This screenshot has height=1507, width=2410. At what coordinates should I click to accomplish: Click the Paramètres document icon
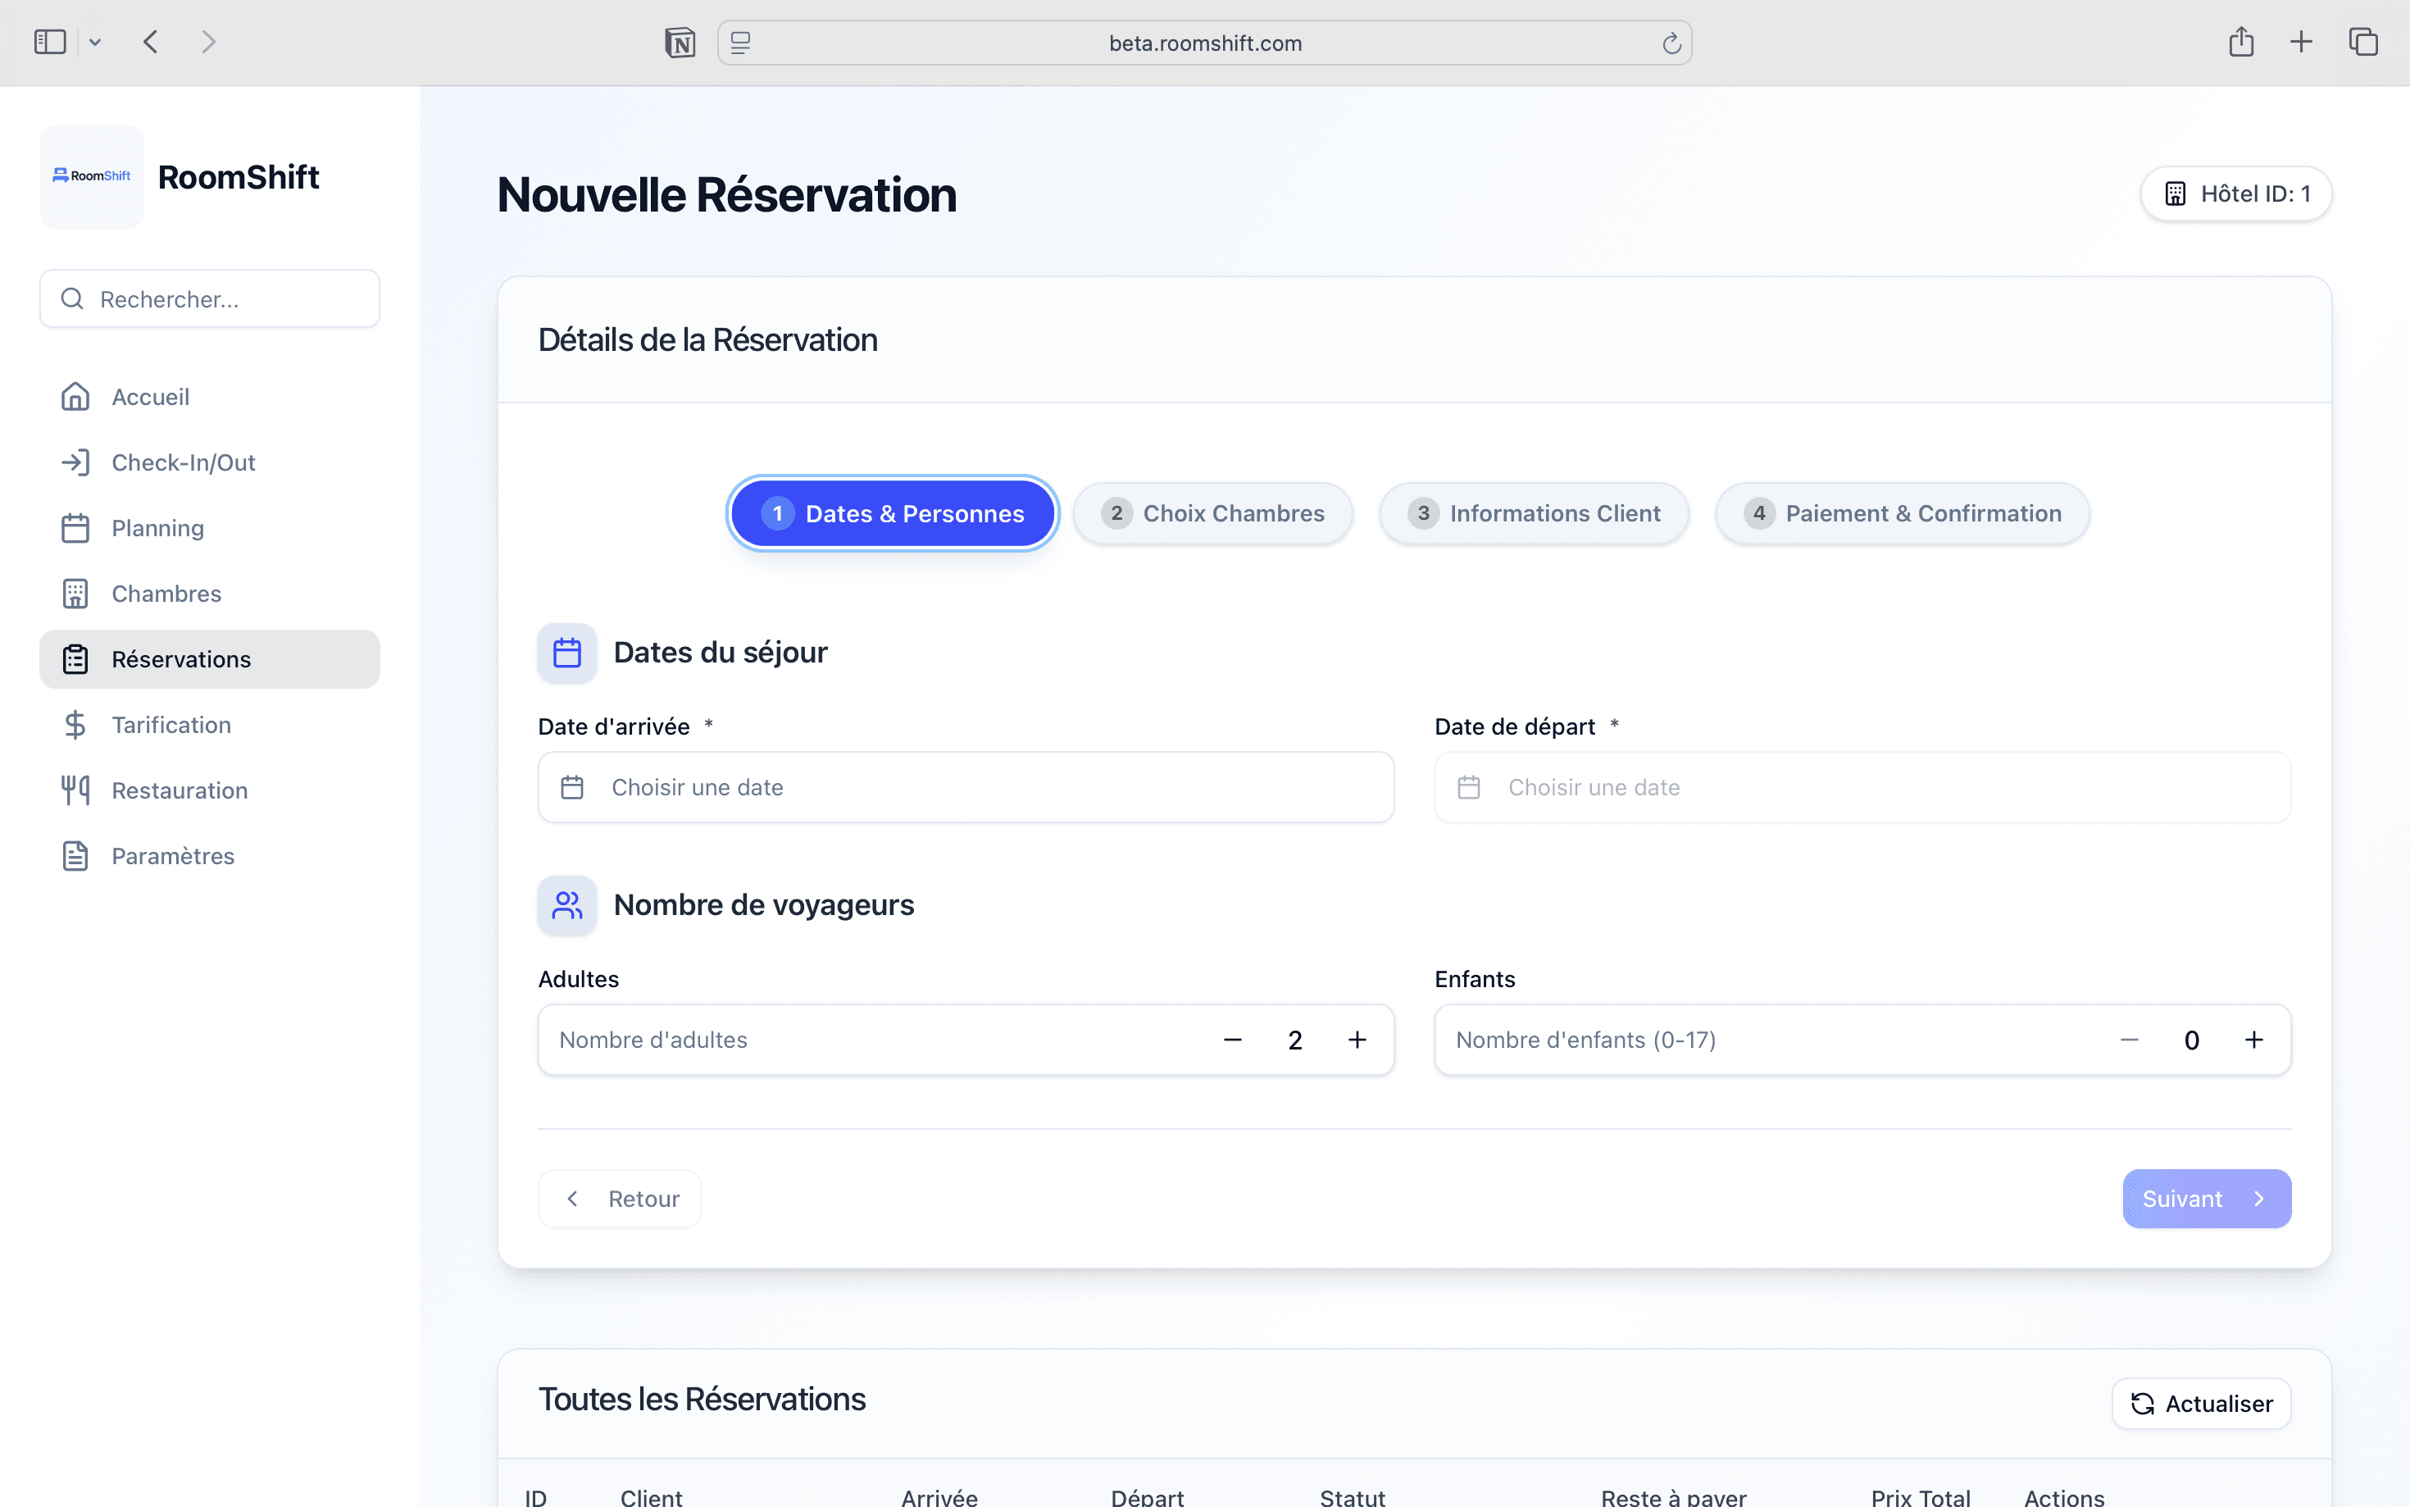coord(75,856)
